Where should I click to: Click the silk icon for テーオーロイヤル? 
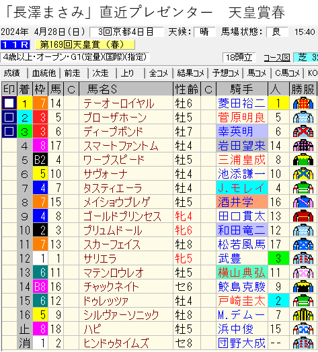[303, 103]
